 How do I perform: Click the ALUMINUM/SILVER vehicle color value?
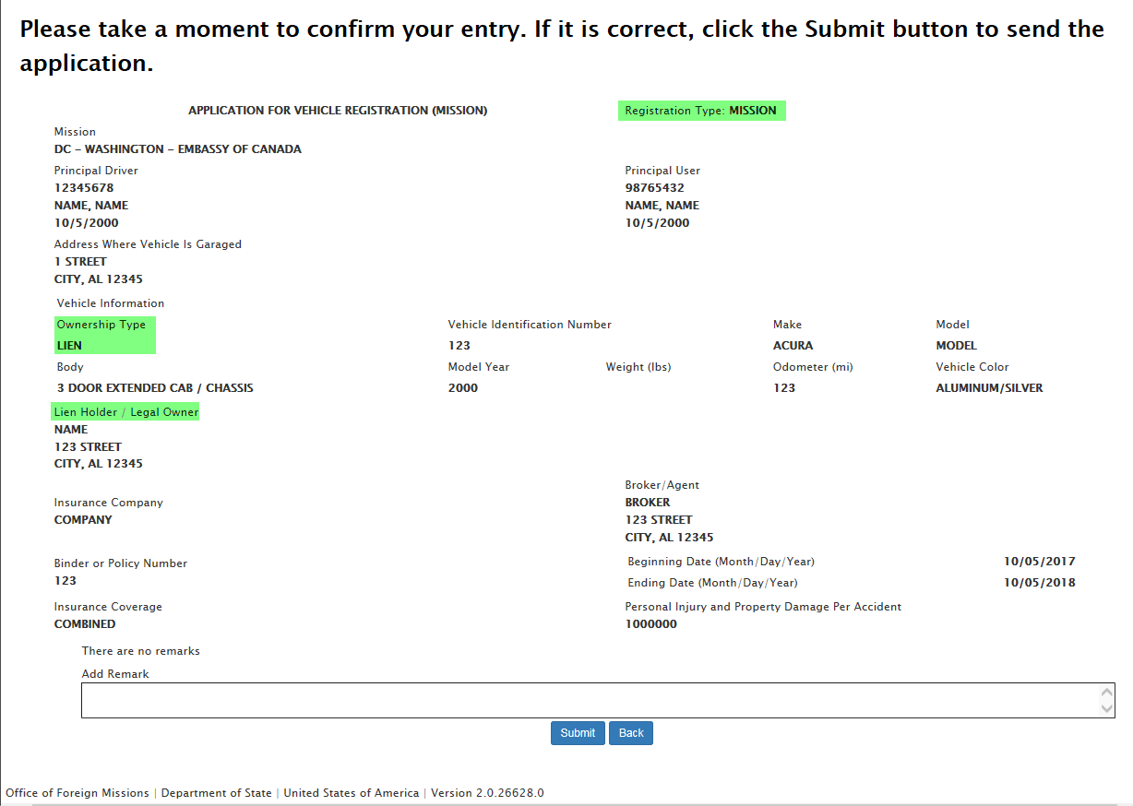(x=989, y=388)
